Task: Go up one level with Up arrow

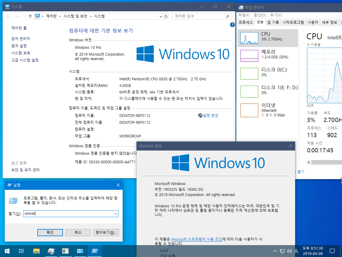Action: (30, 16)
